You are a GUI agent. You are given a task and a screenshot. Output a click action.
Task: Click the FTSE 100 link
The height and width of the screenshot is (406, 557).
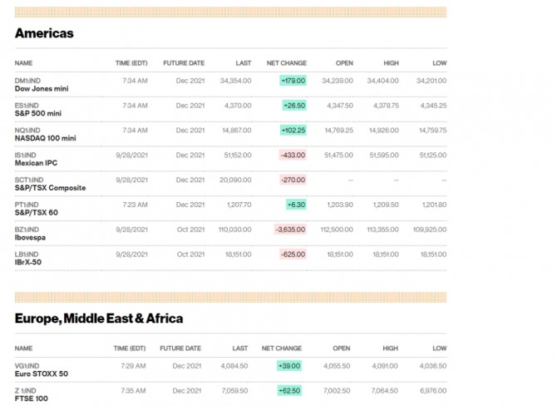point(33,399)
